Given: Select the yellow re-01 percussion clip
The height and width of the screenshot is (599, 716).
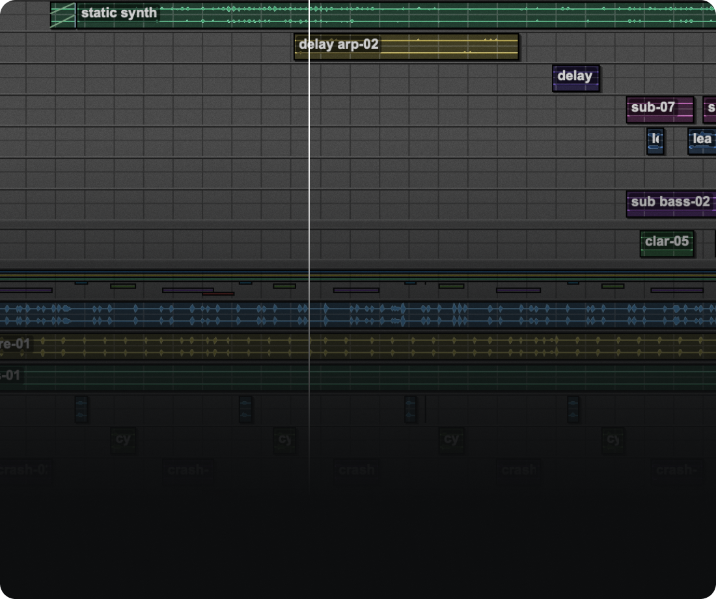Looking at the screenshot, I should [358, 346].
